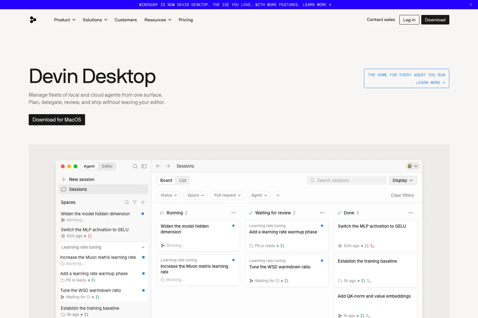Expand the Display dropdown
Image resolution: width=478 pixels, height=318 pixels.
(x=403, y=180)
